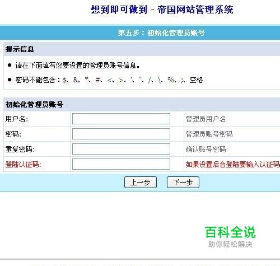This screenshot has height=266, width=280.
Task: Click the 密码: label
Action: tap(13, 134)
